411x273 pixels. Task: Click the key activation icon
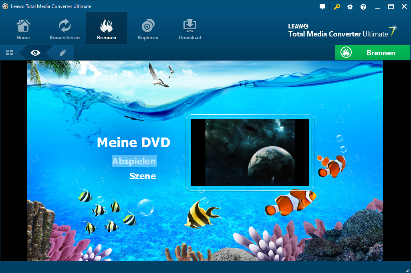[337, 6]
